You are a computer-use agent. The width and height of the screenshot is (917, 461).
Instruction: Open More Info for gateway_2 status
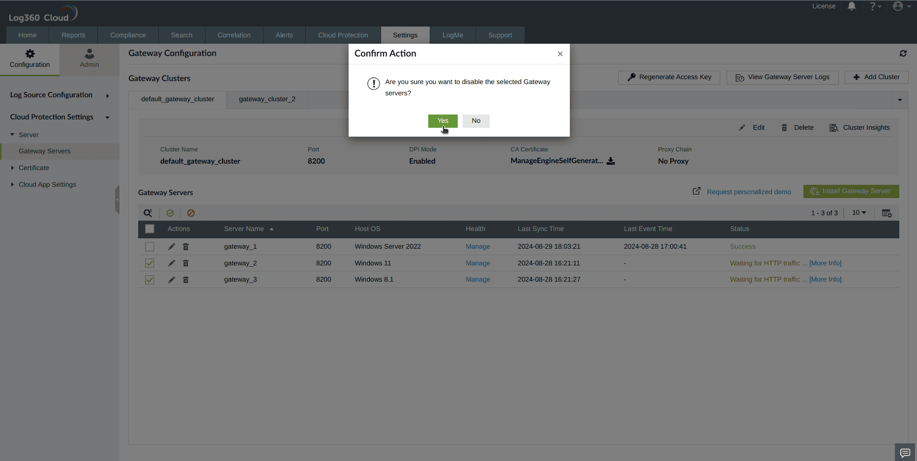point(826,263)
